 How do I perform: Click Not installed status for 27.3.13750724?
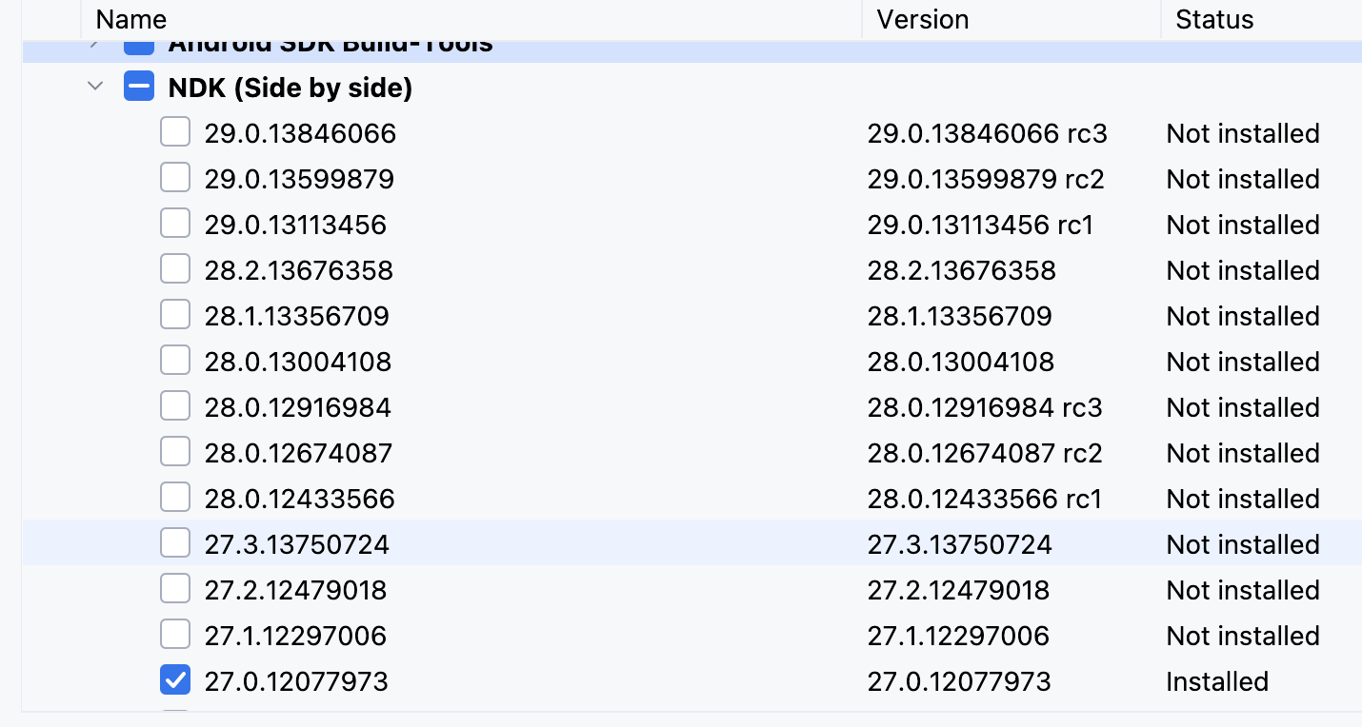click(x=1243, y=544)
